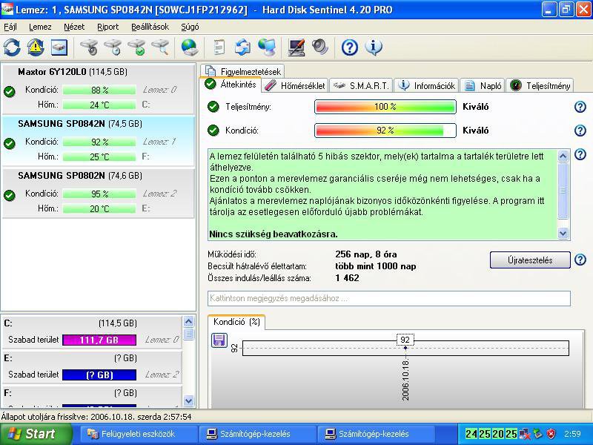The width and height of the screenshot is (593, 445).
Task: Click the blue question mark help toolbar icon
Action: pos(349,47)
